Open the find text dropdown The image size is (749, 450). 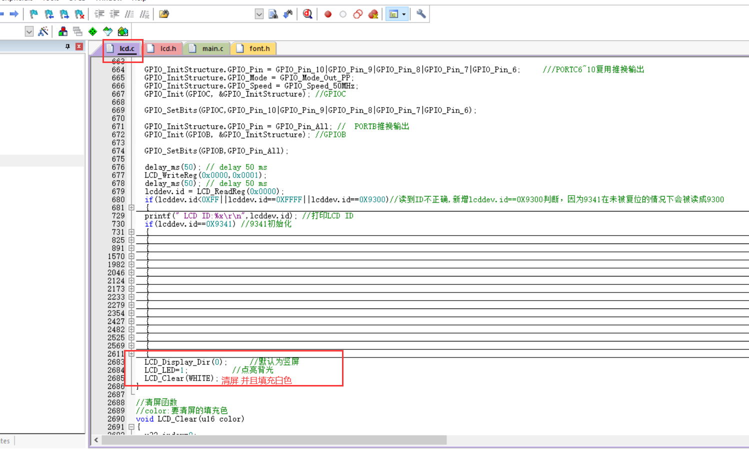pyautogui.click(x=259, y=14)
